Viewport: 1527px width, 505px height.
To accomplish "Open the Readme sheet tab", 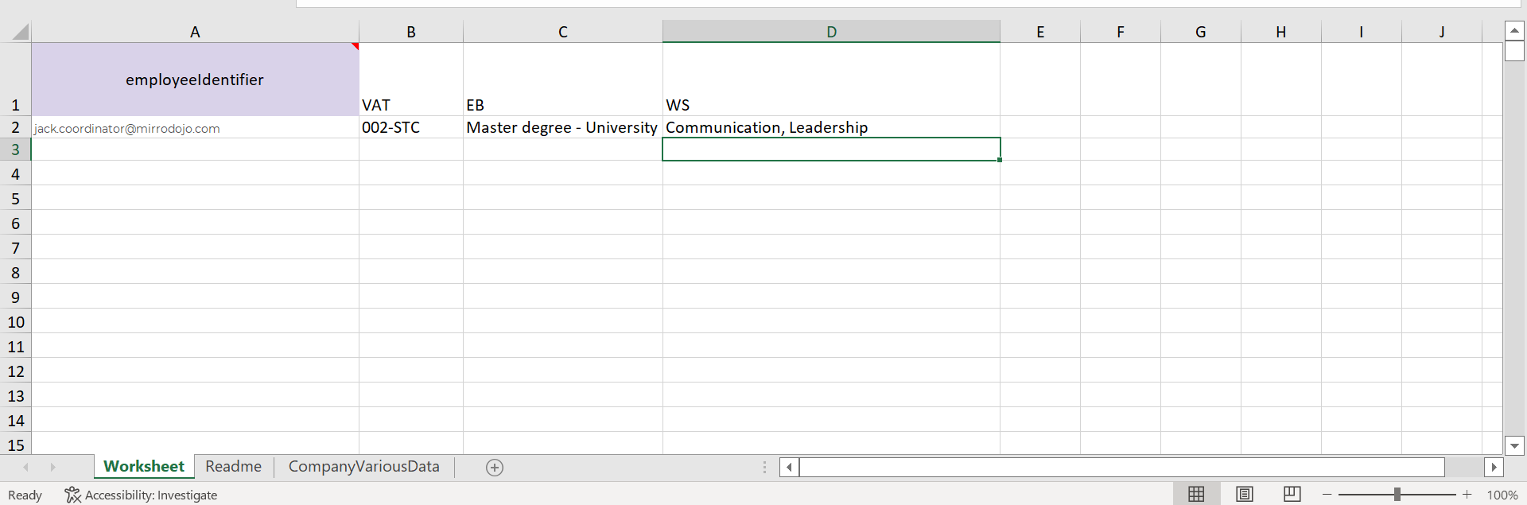I will pos(233,467).
